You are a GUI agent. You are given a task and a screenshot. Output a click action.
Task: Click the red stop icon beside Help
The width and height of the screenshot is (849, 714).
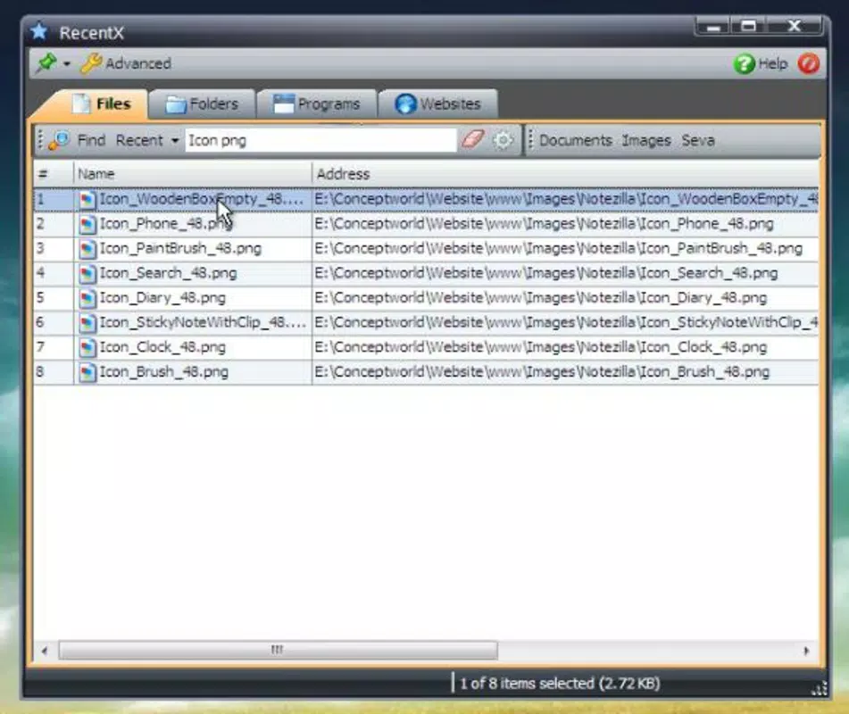pos(809,63)
